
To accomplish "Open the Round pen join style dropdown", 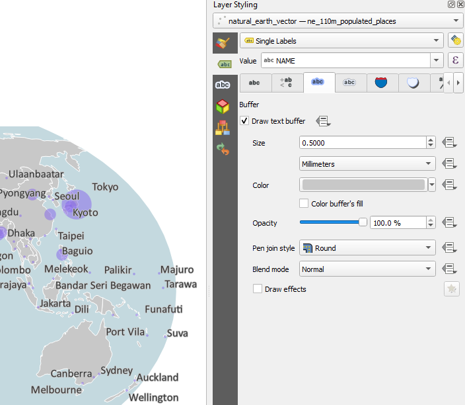I will (367, 247).
